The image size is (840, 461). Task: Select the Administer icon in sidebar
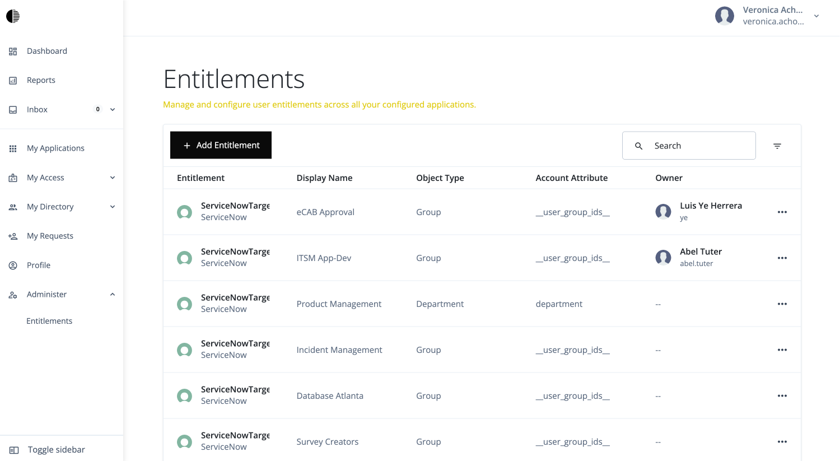click(12, 294)
